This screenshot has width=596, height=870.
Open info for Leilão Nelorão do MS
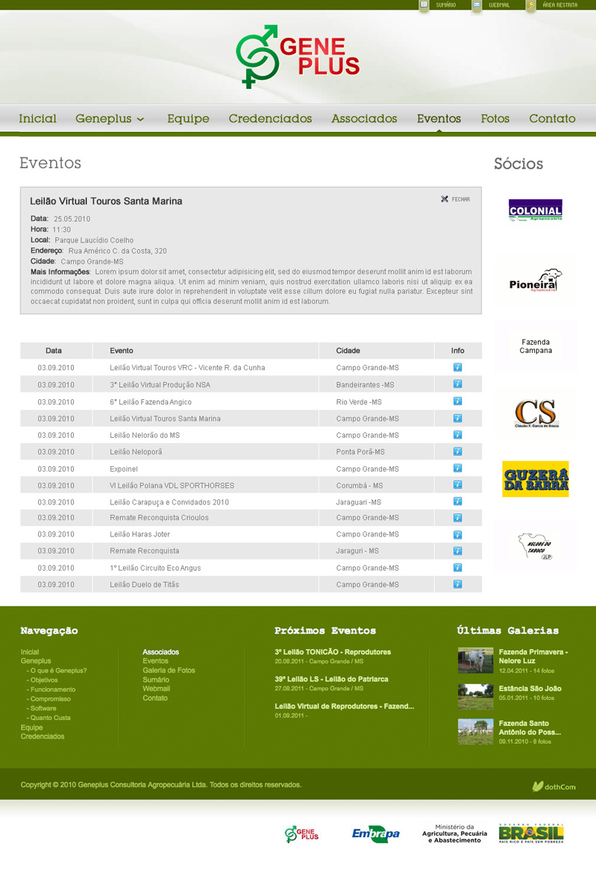(x=457, y=434)
